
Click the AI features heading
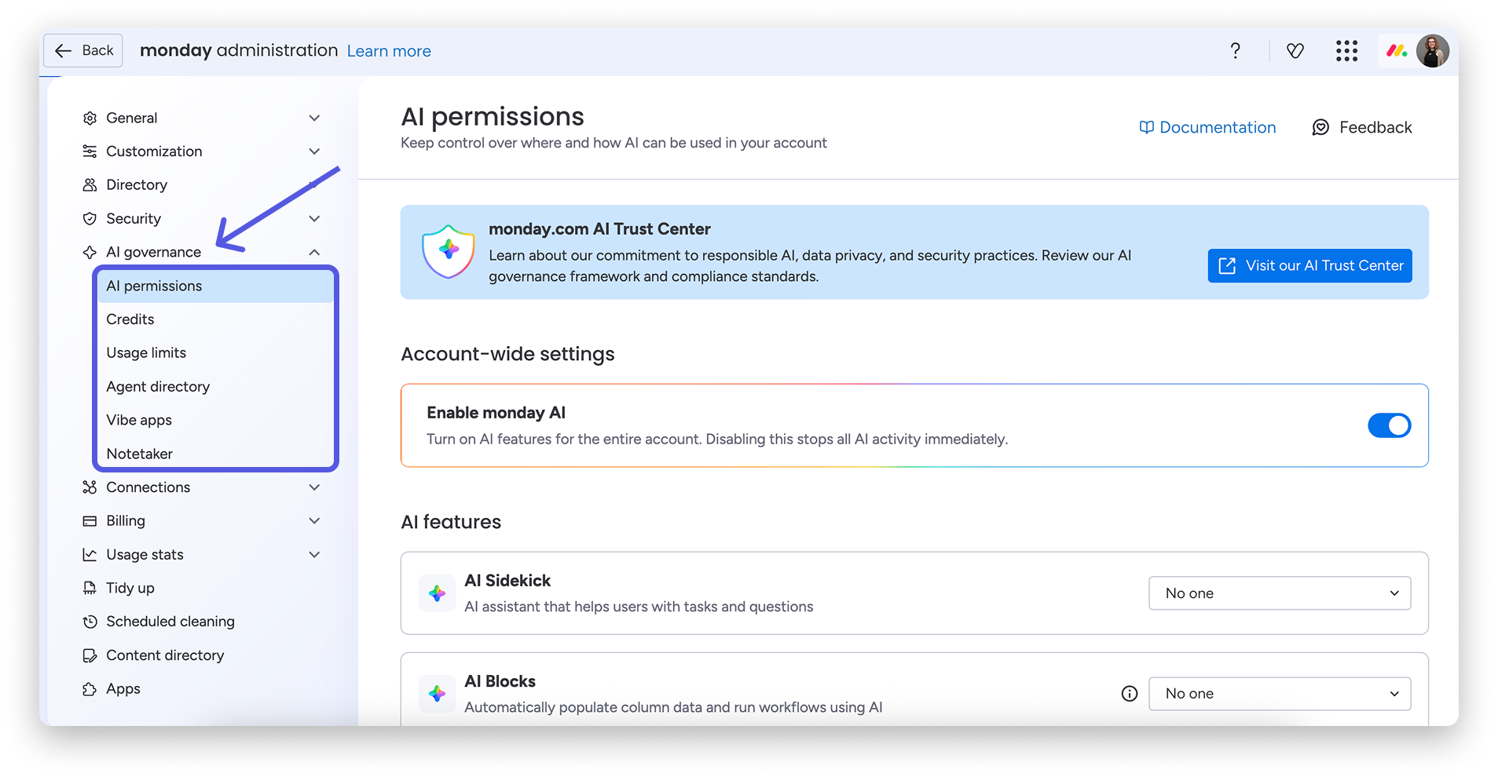(451, 523)
